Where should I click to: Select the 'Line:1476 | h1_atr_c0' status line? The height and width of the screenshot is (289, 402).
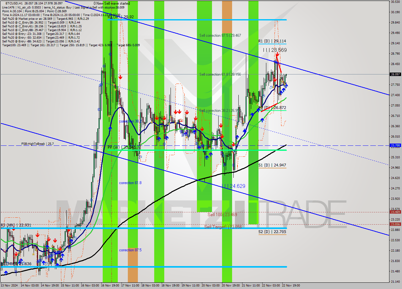63,8
